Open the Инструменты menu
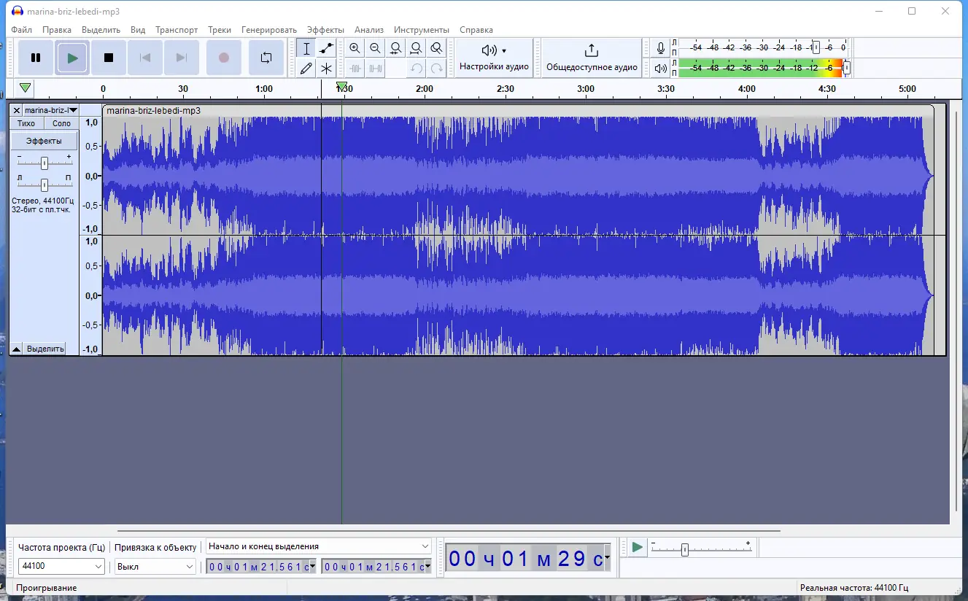968x601 pixels. [x=422, y=30]
